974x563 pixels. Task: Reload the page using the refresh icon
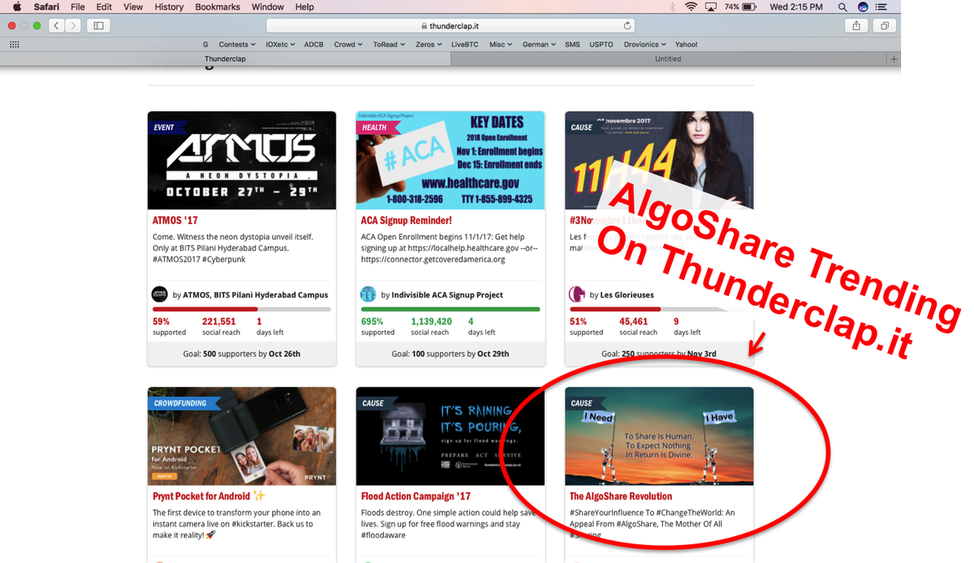pyautogui.click(x=627, y=26)
